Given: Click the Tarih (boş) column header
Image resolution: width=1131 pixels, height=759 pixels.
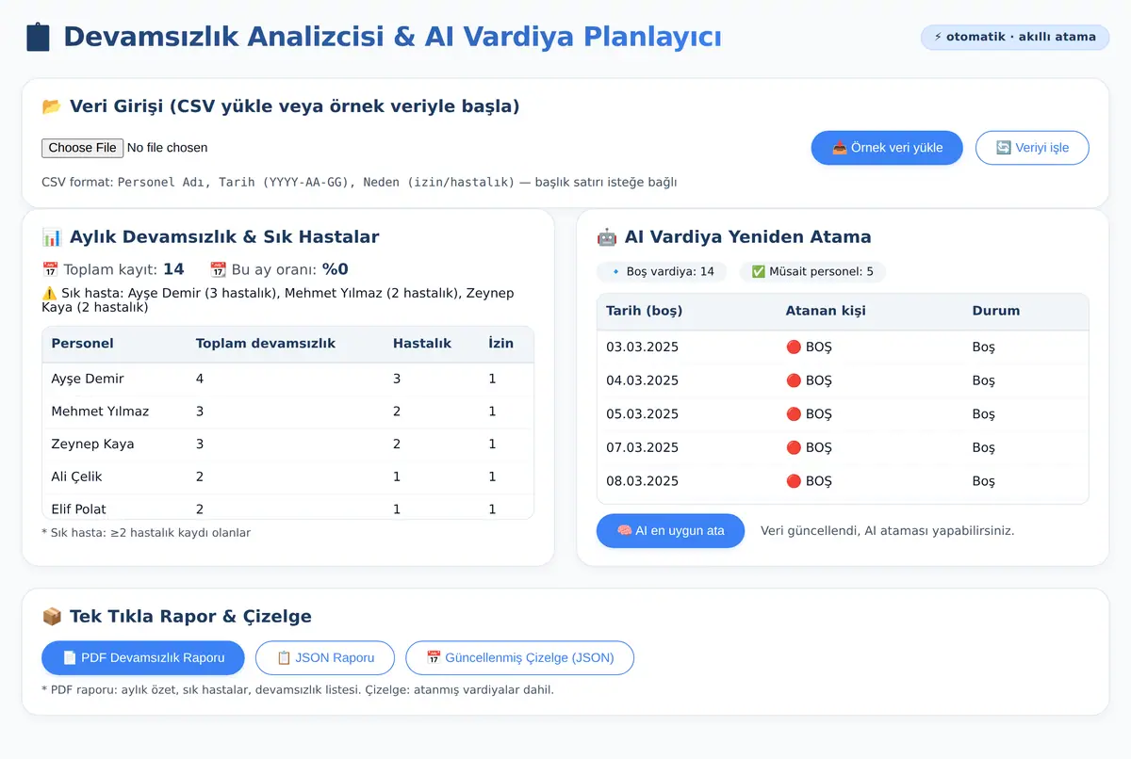Looking at the screenshot, I should 645,311.
